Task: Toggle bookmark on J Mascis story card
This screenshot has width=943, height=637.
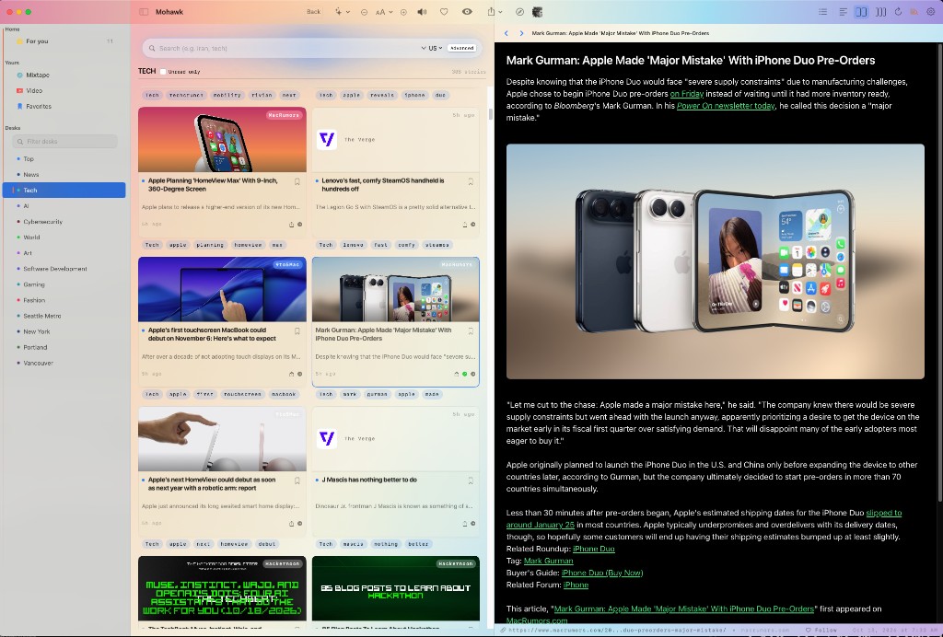Action: (471, 481)
